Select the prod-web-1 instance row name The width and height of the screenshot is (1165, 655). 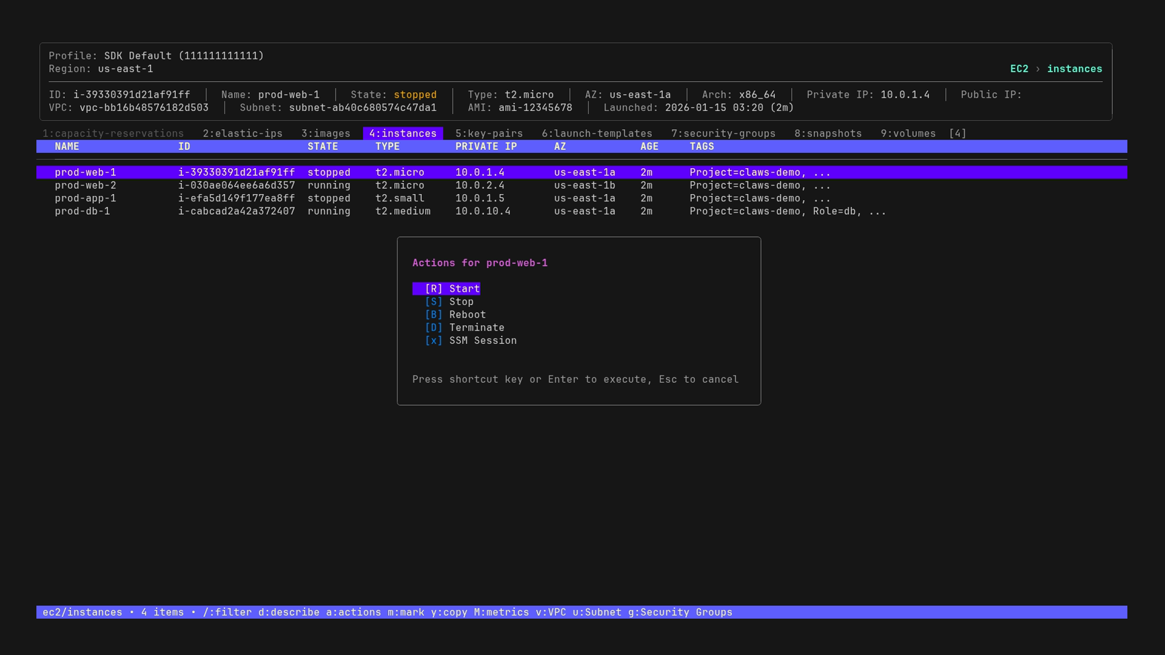86,172
